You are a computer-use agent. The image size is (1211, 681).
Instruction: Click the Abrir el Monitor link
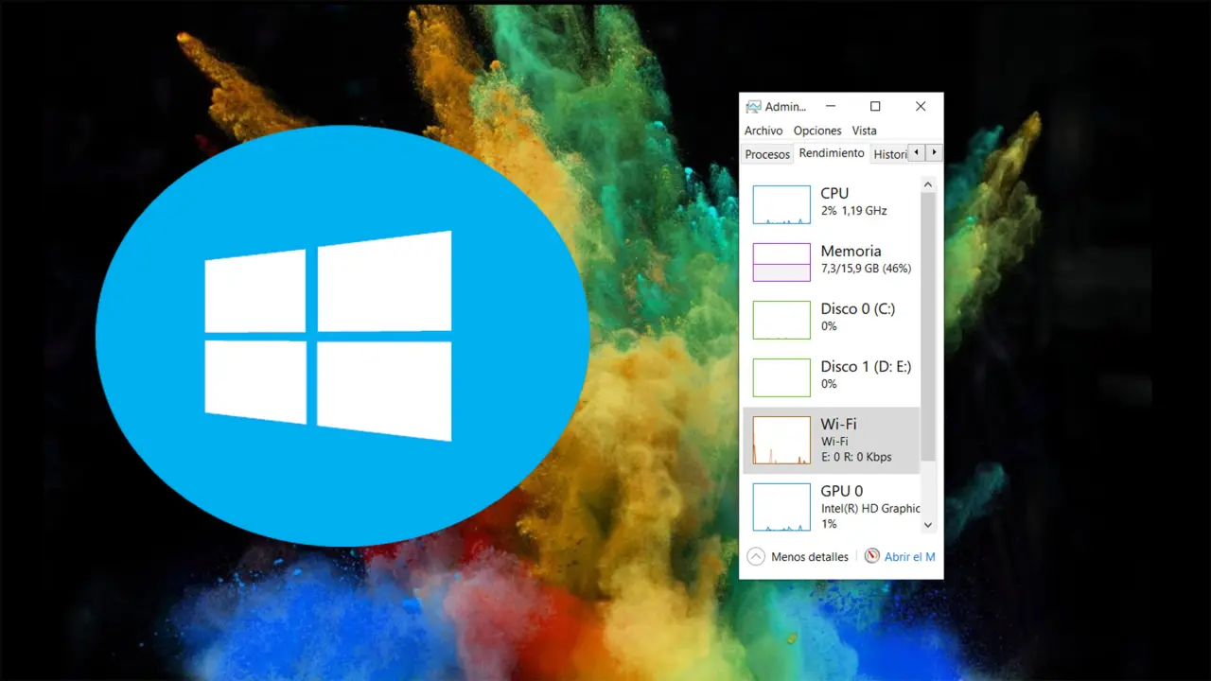point(909,557)
